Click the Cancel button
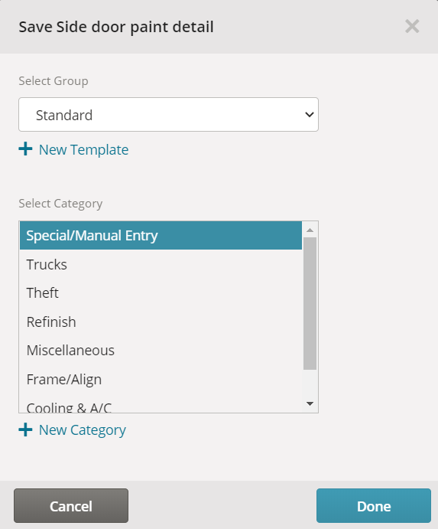The height and width of the screenshot is (529, 438). pos(71,506)
